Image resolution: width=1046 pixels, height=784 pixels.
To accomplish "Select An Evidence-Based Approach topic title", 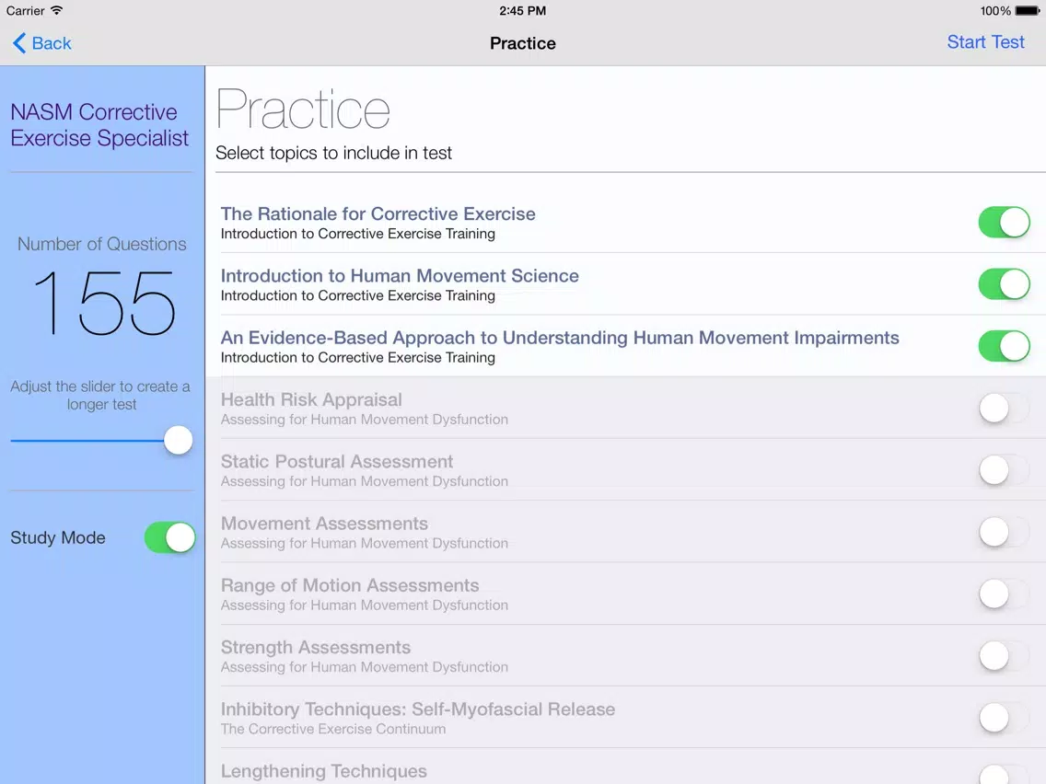I will click(560, 338).
